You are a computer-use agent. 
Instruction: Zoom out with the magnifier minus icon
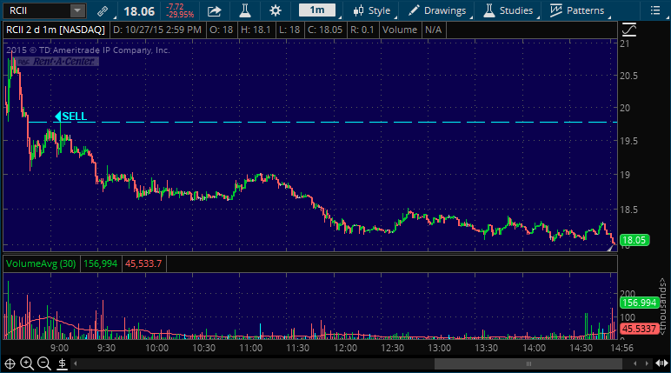click(x=43, y=363)
